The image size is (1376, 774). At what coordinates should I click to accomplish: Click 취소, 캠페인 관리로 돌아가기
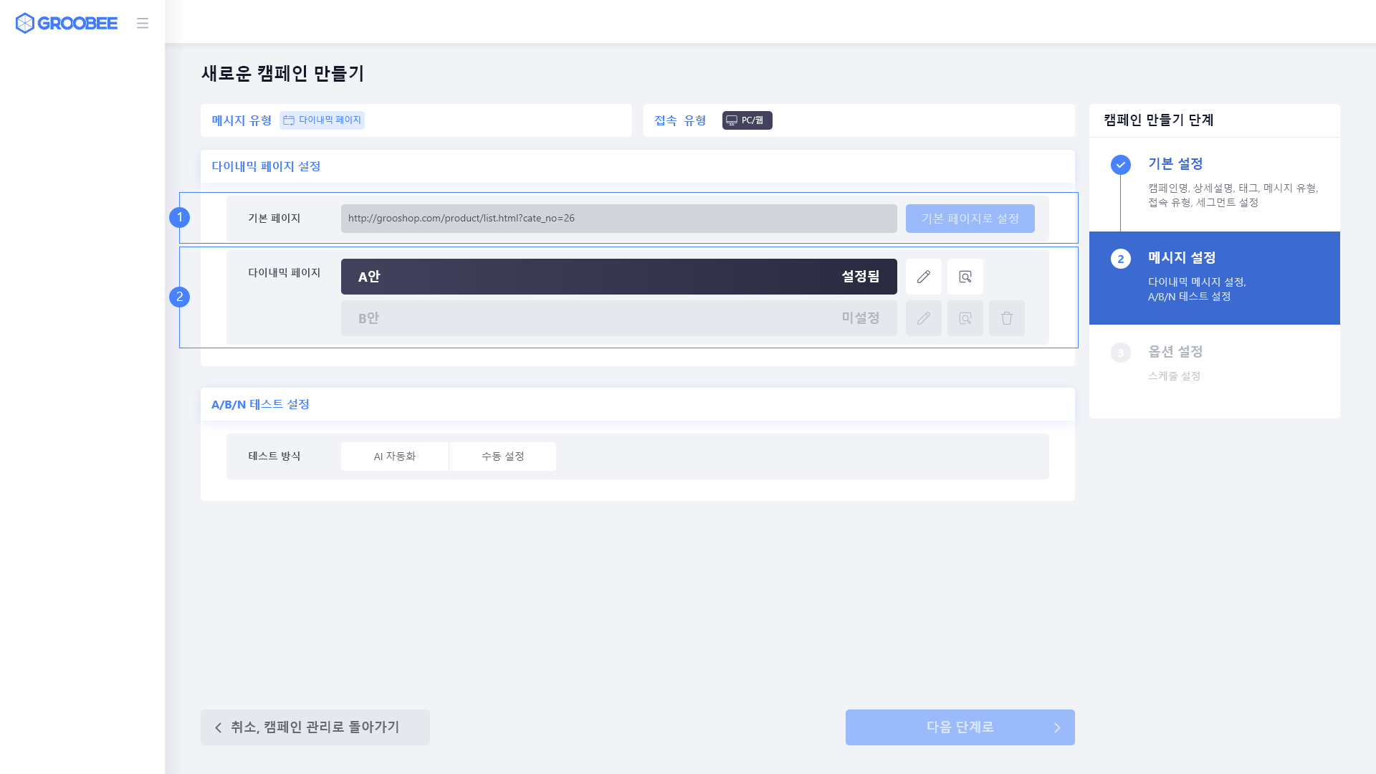click(x=315, y=727)
